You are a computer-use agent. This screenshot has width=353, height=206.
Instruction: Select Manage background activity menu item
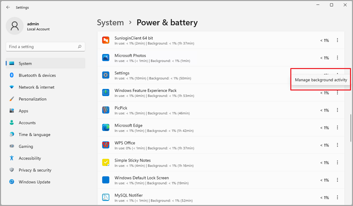click(321, 80)
